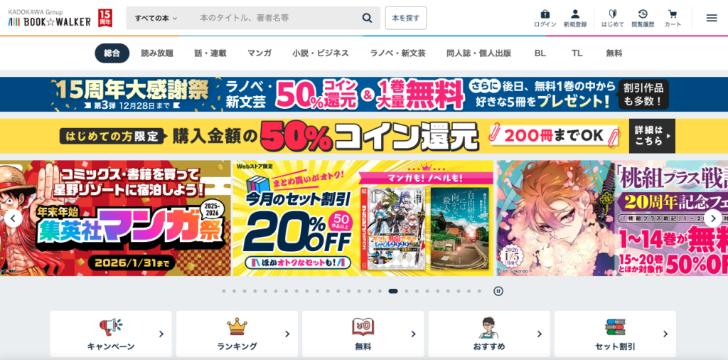The height and width of the screenshot is (360, 728).
Task: Focus the book title search field
Action: (x=277, y=18)
